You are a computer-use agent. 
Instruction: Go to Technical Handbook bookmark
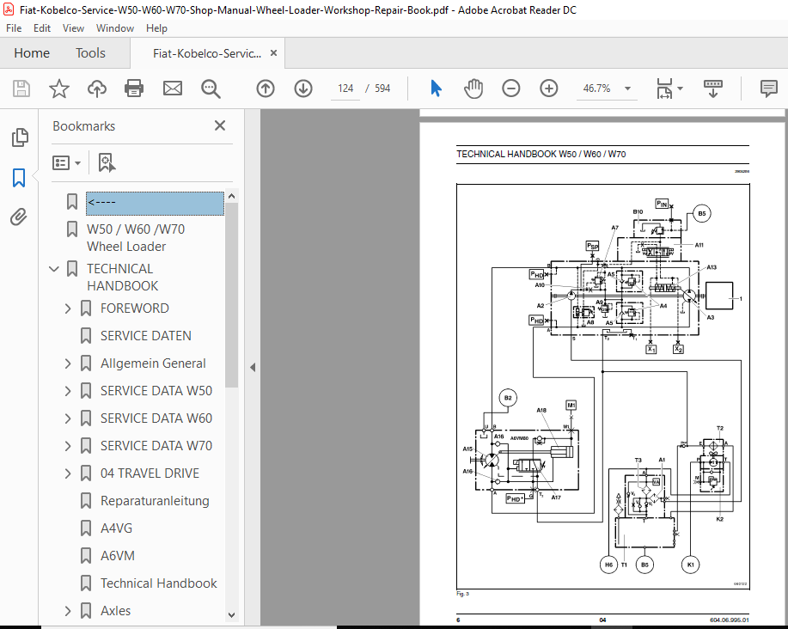(x=159, y=583)
